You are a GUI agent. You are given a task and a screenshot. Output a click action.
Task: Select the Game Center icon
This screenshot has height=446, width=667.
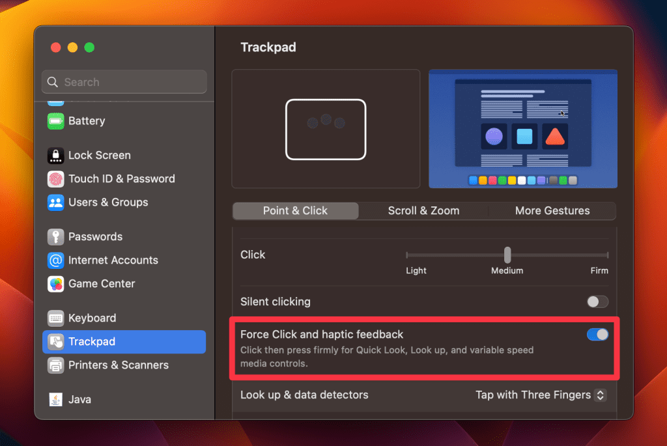pyautogui.click(x=56, y=284)
